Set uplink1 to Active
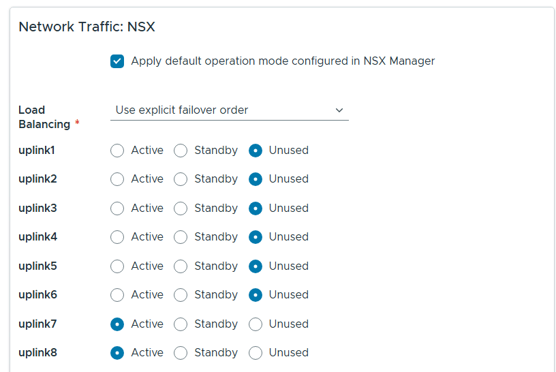Screen dimensions: 556x372 click(117, 151)
